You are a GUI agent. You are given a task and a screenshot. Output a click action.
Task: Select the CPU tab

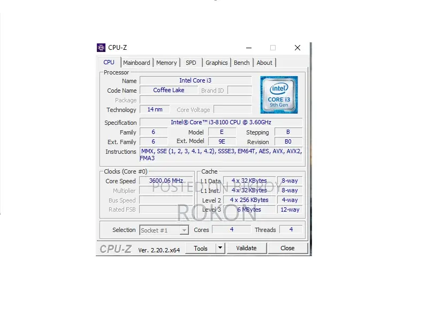pos(109,62)
